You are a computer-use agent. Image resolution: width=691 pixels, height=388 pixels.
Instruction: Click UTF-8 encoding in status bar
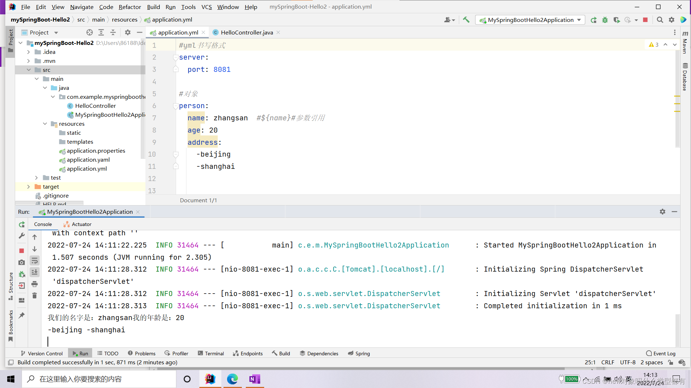[x=628, y=362]
